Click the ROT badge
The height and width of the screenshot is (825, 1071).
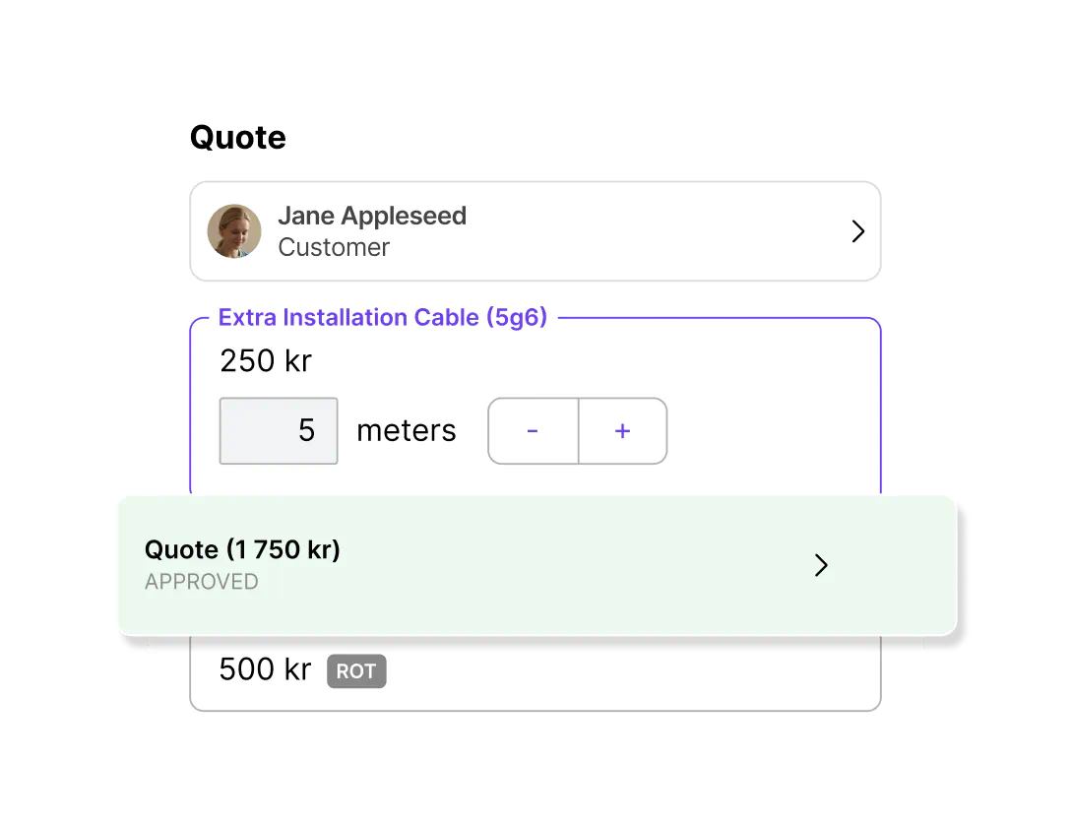click(356, 671)
